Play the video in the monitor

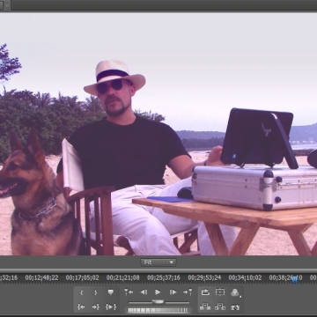pyautogui.click(x=158, y=292)
